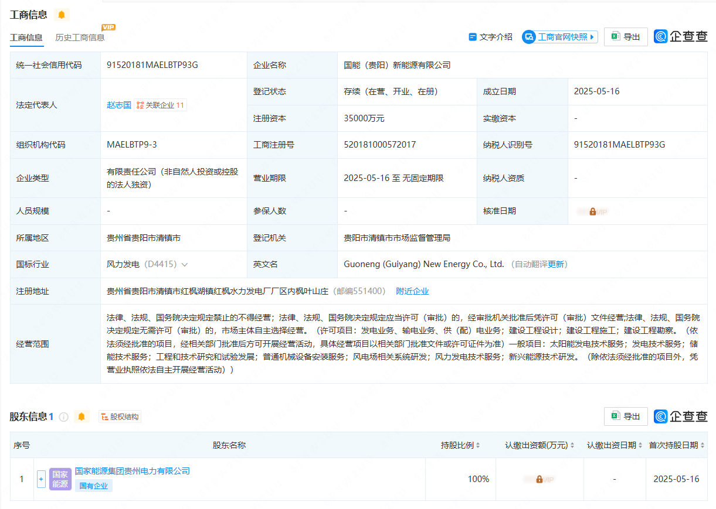The width and height of the screenshot is (716, 509).
Task: Click the 国家能源 shareholder logo thumbnail
Action: click(60, 479)
